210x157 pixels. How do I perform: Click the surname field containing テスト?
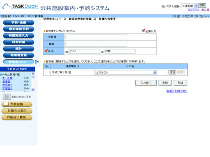click(84, 51)
